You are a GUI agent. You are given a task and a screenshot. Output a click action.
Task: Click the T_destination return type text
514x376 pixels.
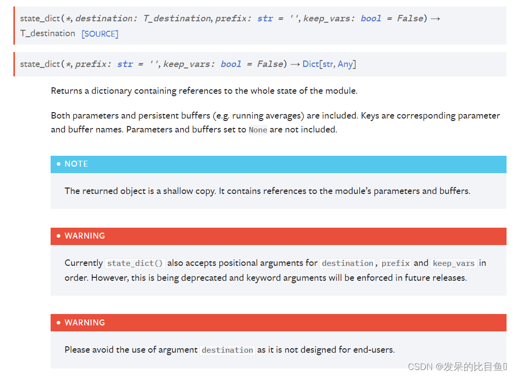click(x=48, y=33)
